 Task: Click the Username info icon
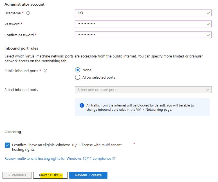point(28,13)
